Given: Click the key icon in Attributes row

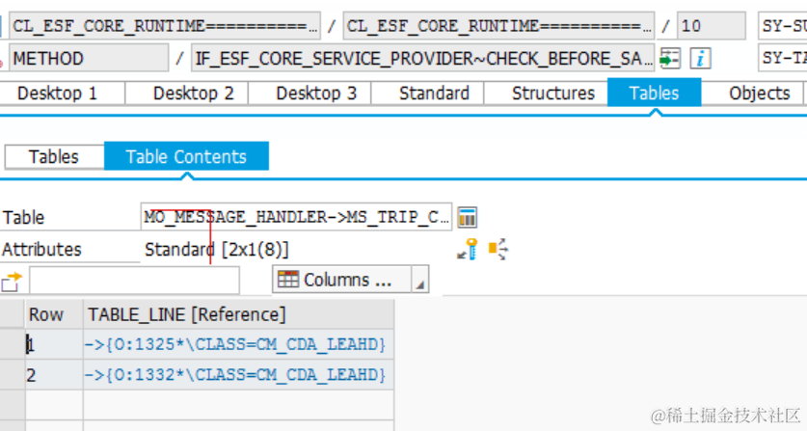Looking at the screenshot, I should (468, 249).
